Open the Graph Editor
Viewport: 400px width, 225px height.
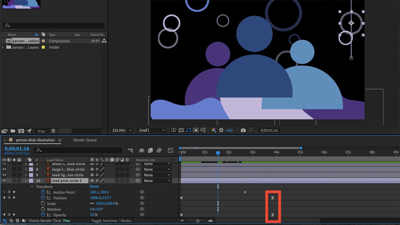coord(170,150)
